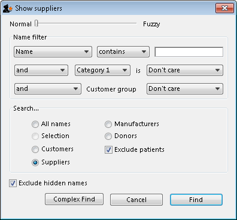Click the Complex Find button
Viewport: 237px width, 220px height.
coord(74,199)
